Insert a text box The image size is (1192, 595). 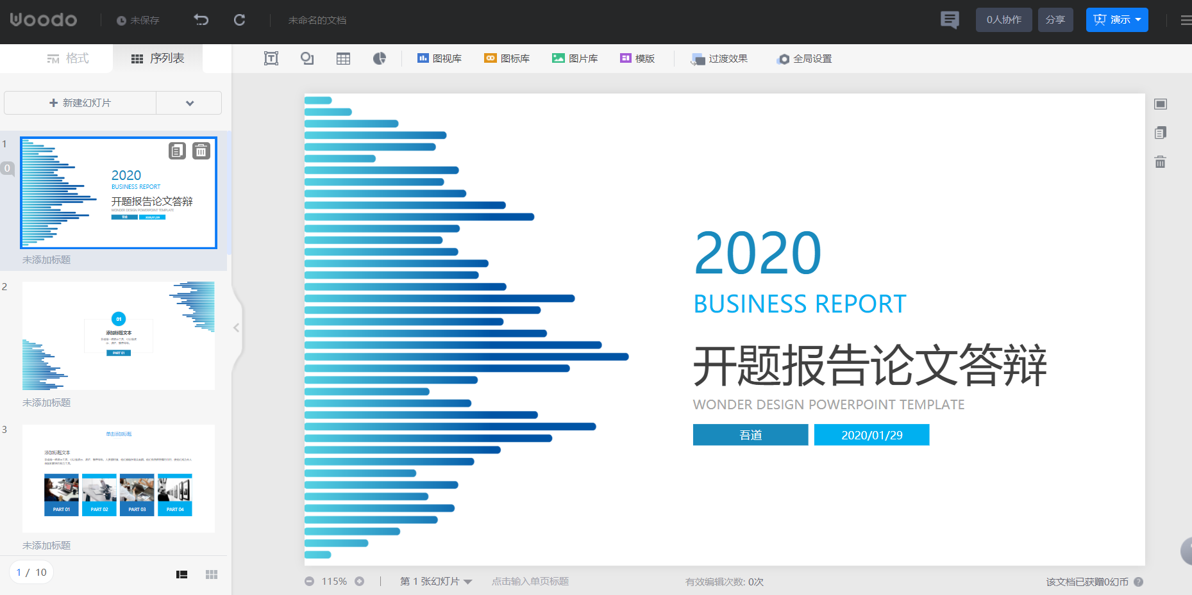pos(271,58)
